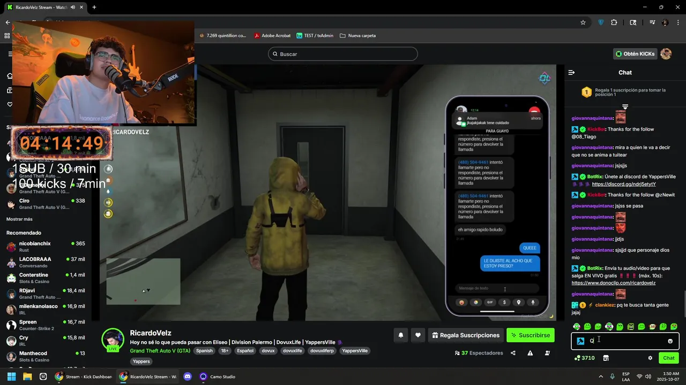Click the Camo Studio taskbar item
The height and width of the screenshot is (385, 686).
[x=218, y=376]
